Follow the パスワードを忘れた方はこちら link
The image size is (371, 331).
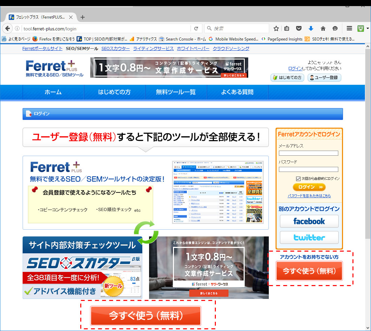pos(309,196)
